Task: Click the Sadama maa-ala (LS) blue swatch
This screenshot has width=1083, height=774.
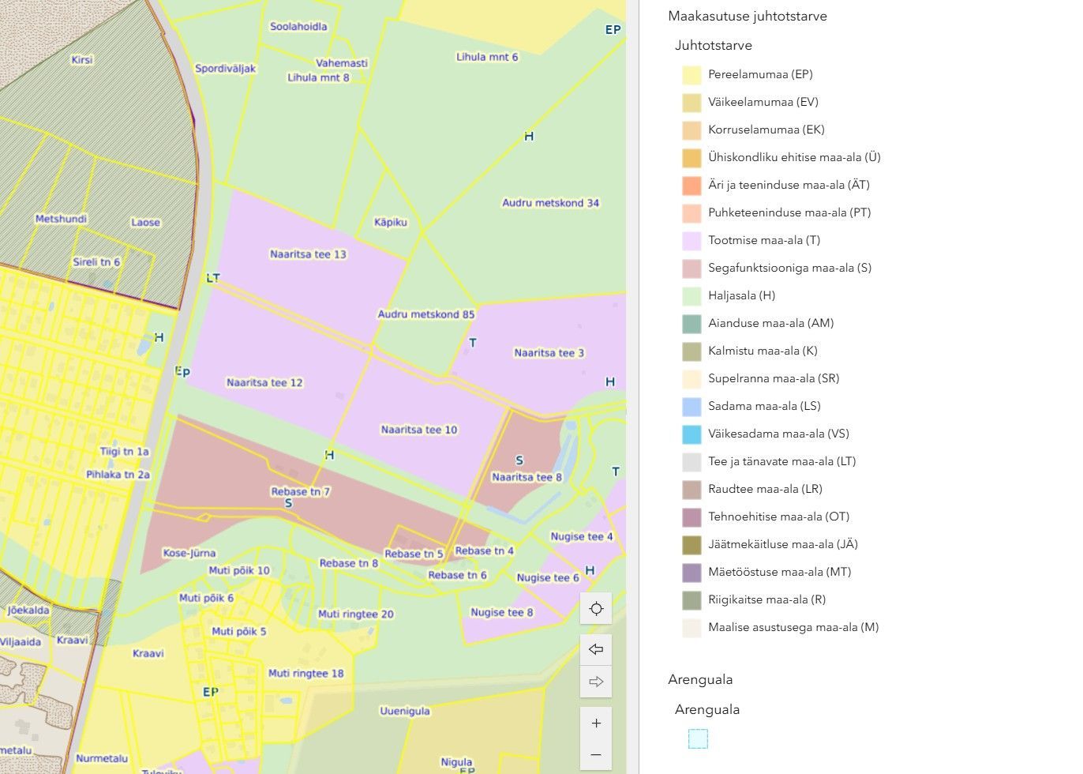Action: (x=691, y=407)
